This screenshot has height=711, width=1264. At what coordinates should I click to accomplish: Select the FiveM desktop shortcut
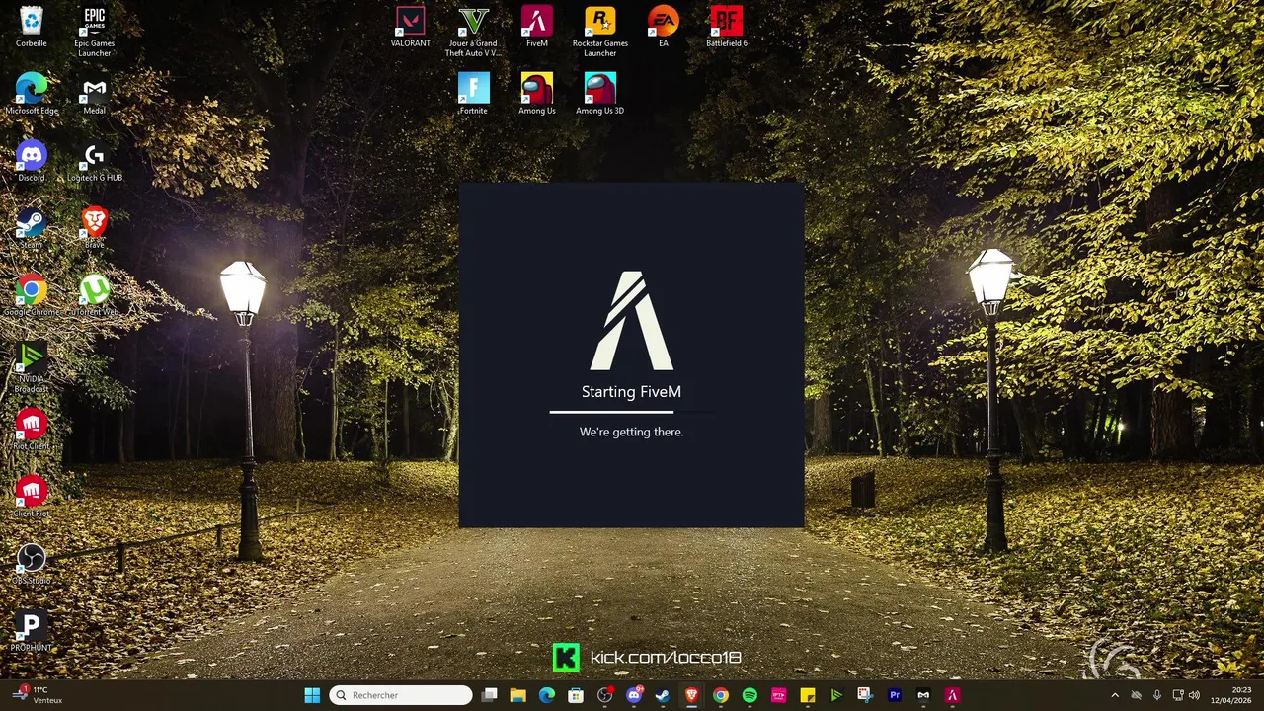(x=537, y=27)
